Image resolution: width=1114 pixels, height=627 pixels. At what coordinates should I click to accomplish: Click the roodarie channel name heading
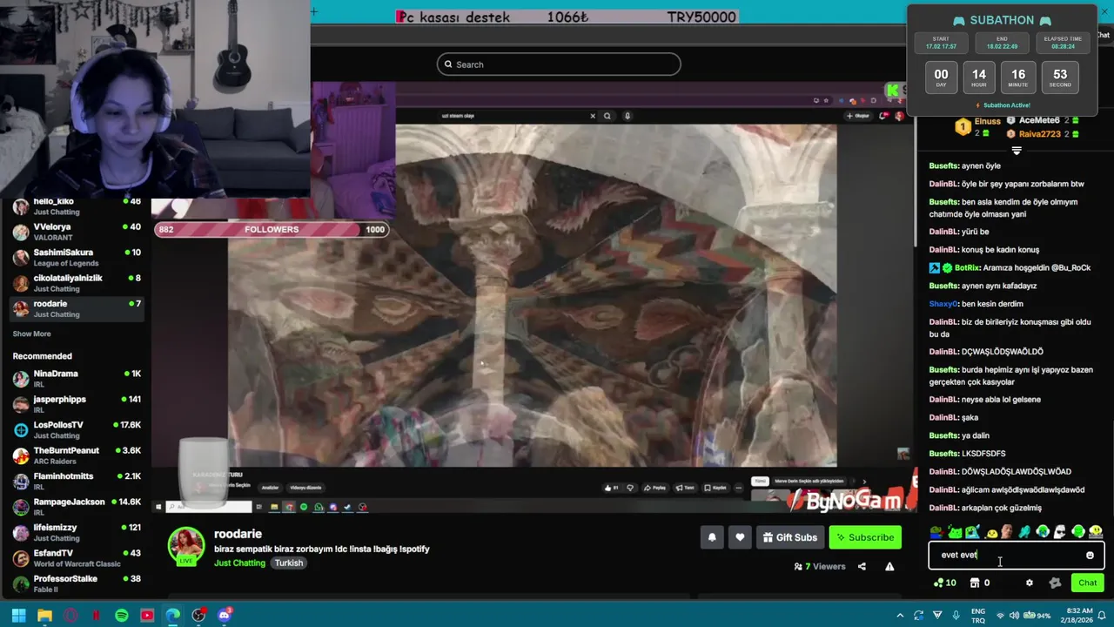click(x=238, y=534)
